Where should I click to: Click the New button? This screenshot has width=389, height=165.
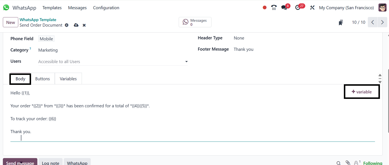(11, 22)
